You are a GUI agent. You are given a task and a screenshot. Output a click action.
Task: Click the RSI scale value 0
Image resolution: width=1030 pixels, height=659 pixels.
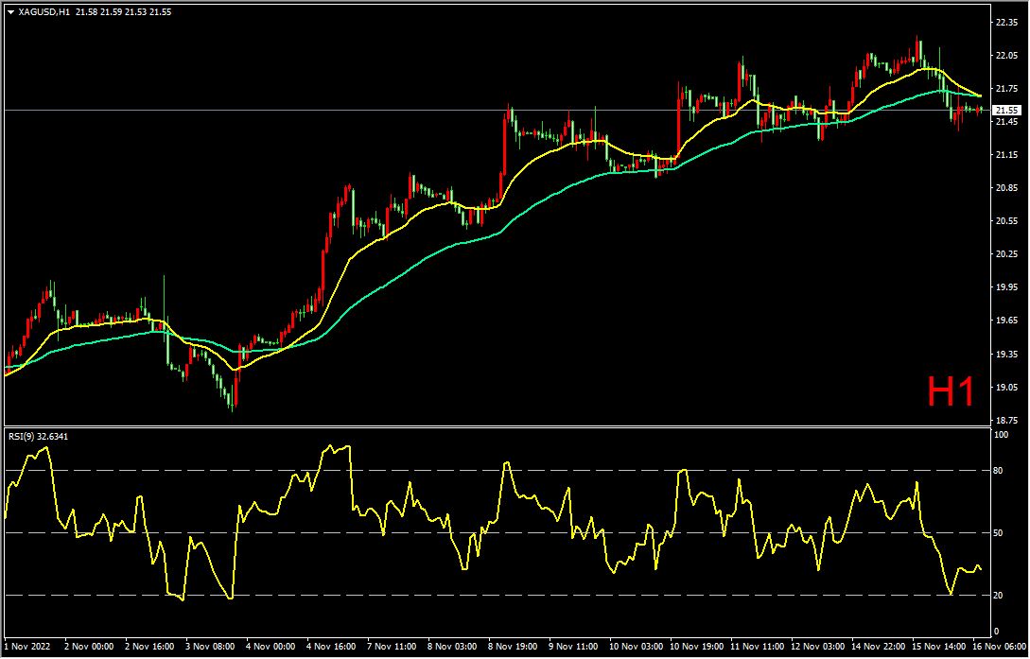[x=997, y=632]
